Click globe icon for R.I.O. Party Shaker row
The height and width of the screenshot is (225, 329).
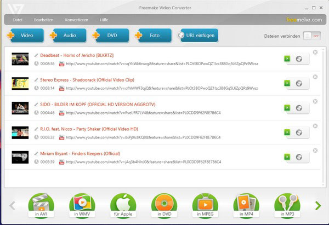click(299, 132)
